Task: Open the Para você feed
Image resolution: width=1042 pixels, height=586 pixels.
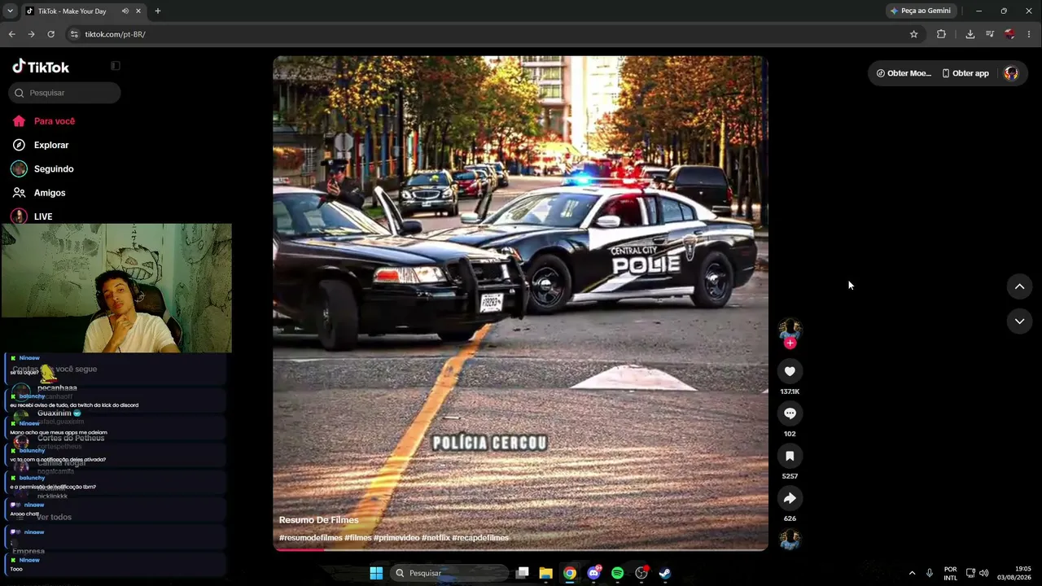Action: (x=54, y=121)
